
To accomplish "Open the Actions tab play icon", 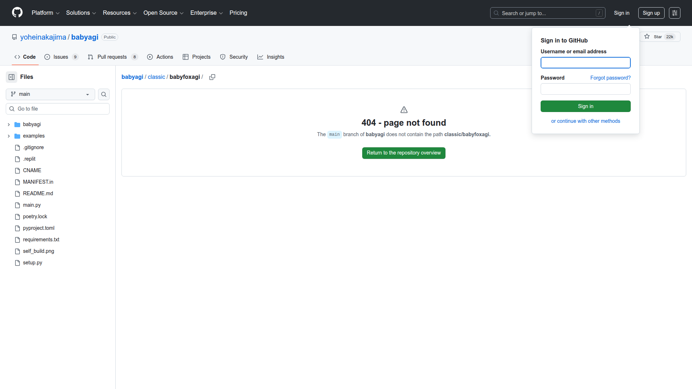I will coord(150,57).
